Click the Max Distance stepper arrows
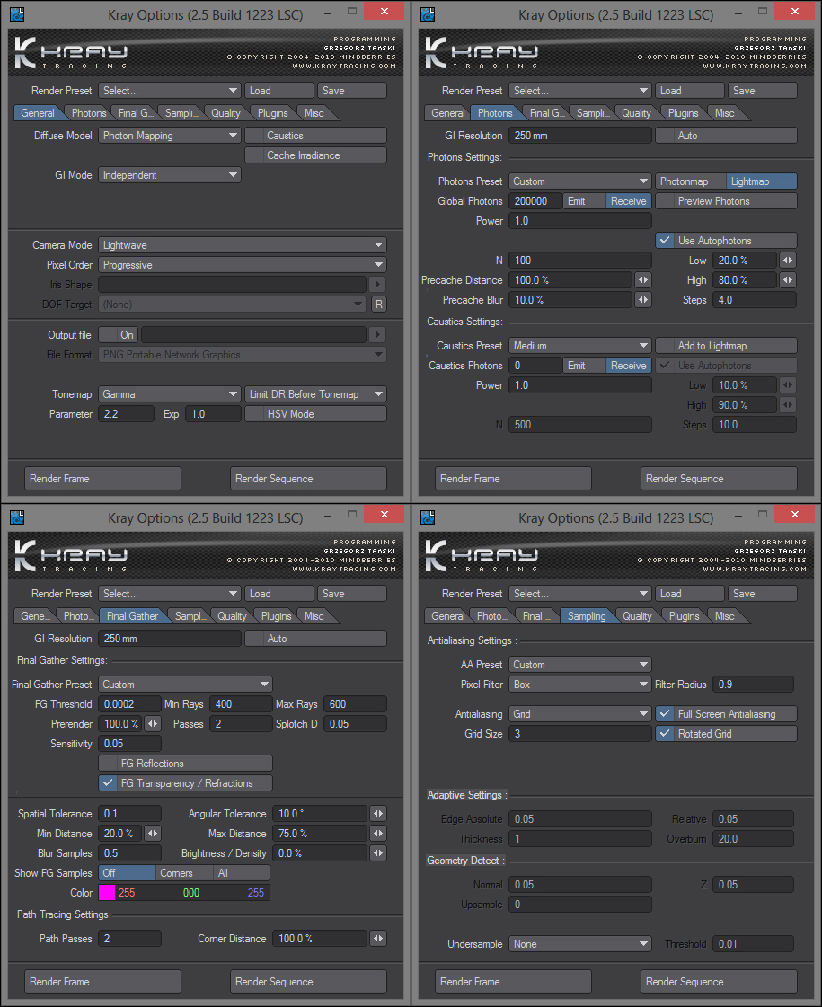Viewport: 822px width, 1007px height. 378,834
